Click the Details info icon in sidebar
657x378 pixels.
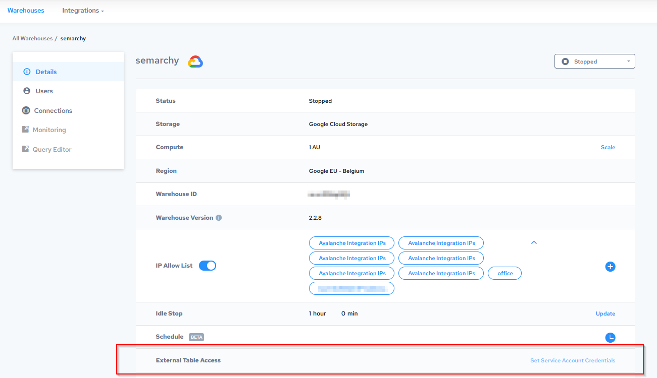[27, 72]
